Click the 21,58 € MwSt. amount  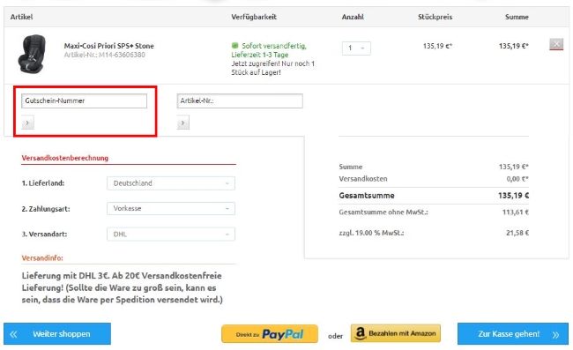517,233
